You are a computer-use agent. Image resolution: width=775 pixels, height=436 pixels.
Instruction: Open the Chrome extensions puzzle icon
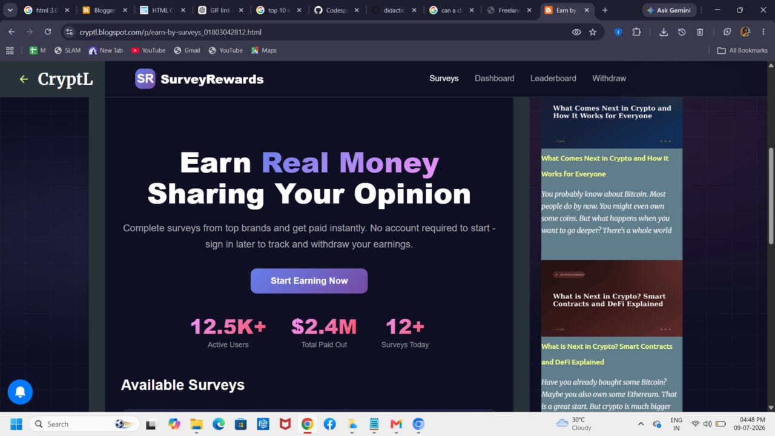[636, 32]
